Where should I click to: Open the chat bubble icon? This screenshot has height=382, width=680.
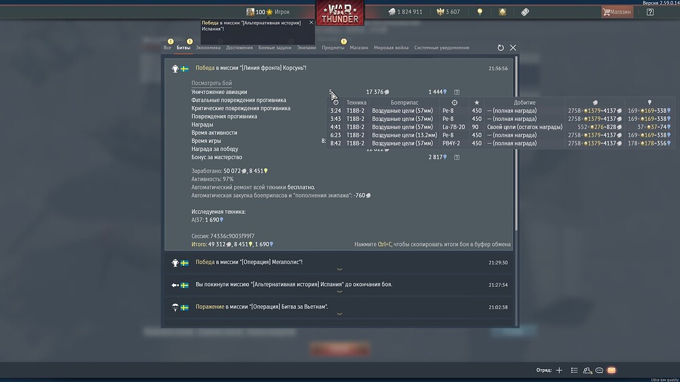coord(599,370)
